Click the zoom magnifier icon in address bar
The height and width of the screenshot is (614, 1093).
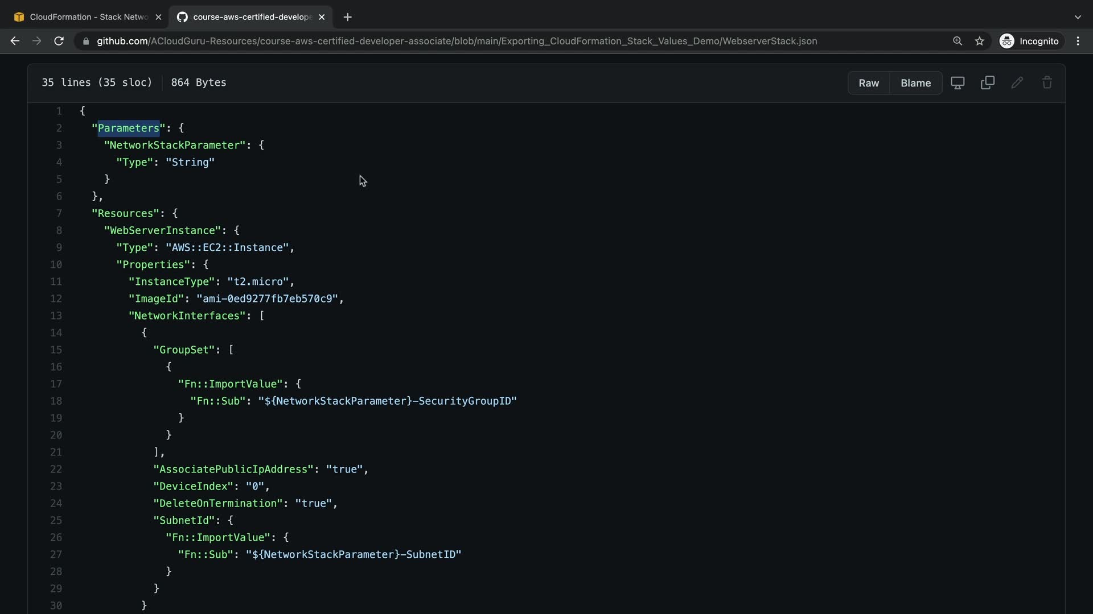pyautogui.click(x=958, y=41)
